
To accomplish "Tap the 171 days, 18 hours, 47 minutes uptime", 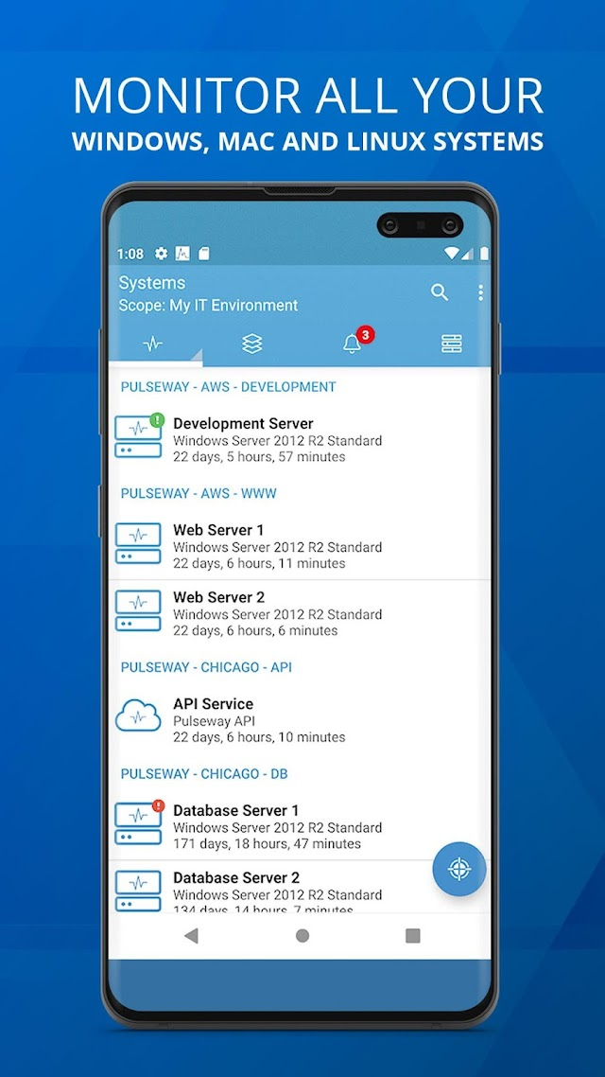I will point(267,844).
